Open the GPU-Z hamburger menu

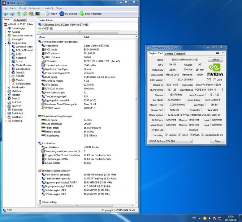(x=223, y=53)
